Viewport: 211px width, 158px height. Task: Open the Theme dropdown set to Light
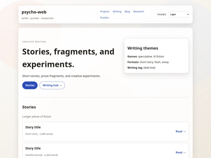coord(179,14)
